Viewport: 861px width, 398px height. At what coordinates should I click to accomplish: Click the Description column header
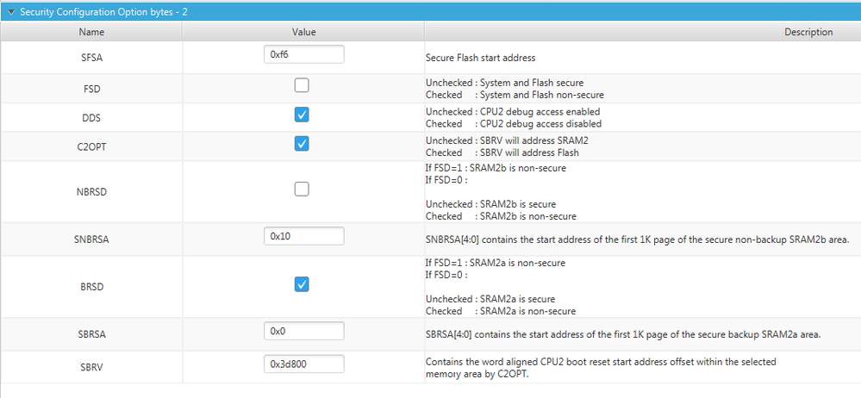click(808, 32)
